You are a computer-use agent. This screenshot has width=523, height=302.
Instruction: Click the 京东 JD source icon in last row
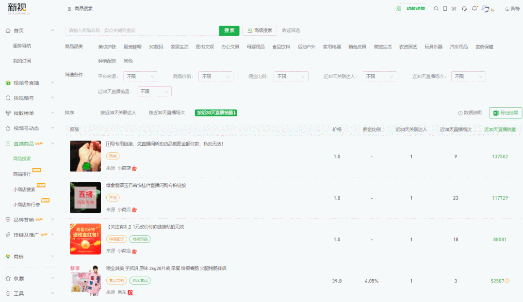[130, 292]
